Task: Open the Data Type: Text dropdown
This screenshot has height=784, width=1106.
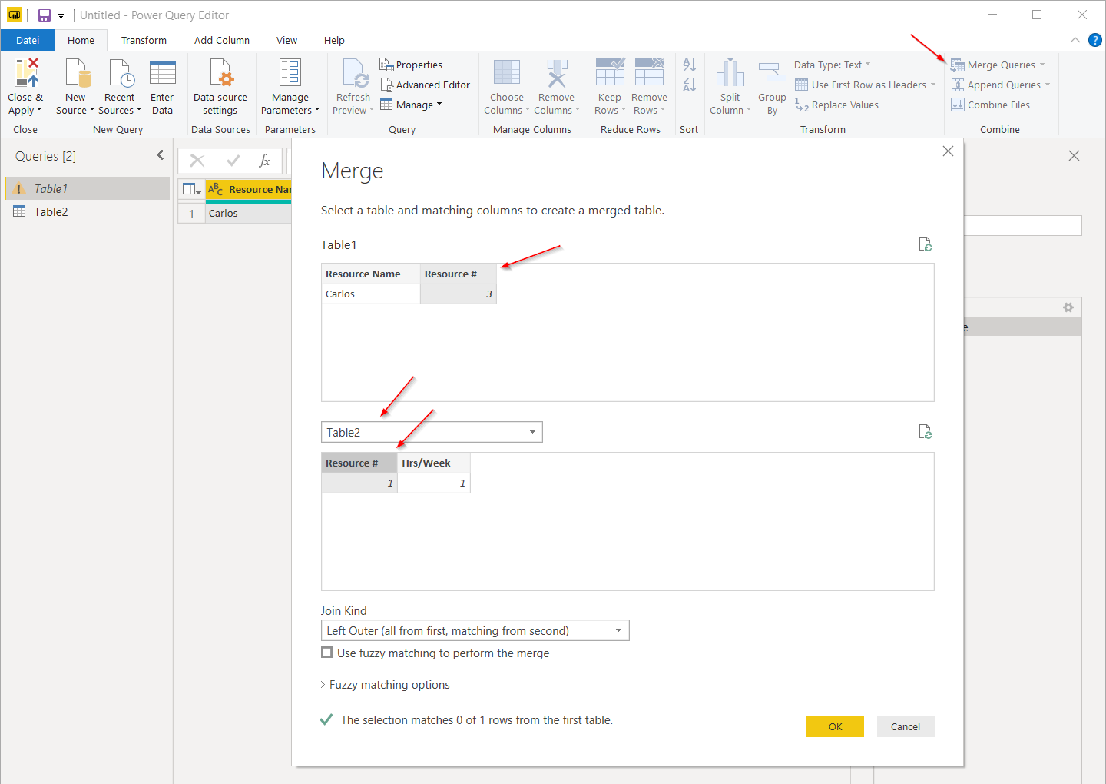Action: coord(833,65)
